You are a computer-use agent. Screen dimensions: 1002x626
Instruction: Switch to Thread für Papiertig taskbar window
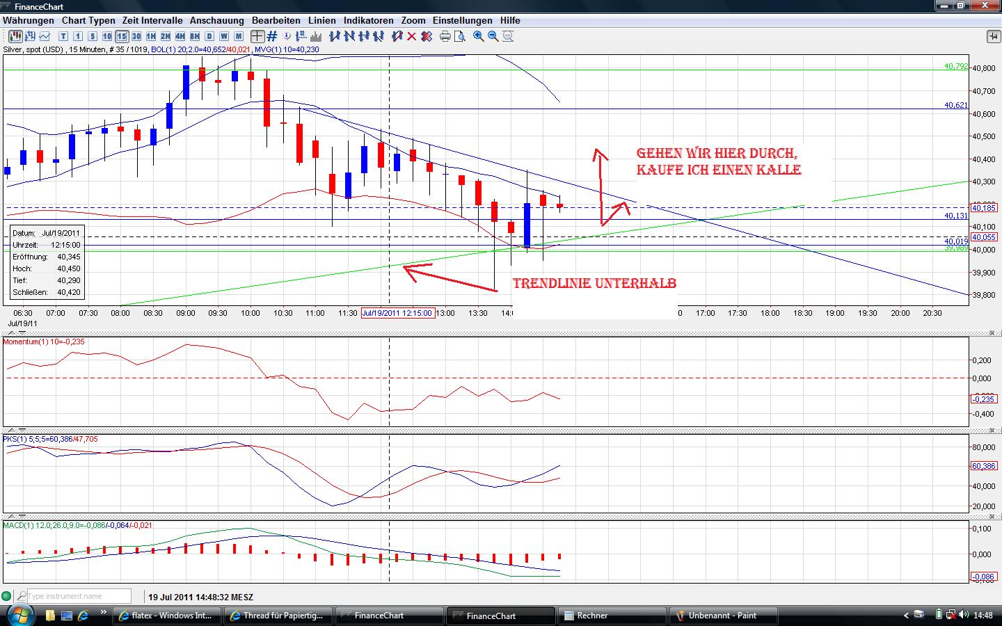point(279,616)
